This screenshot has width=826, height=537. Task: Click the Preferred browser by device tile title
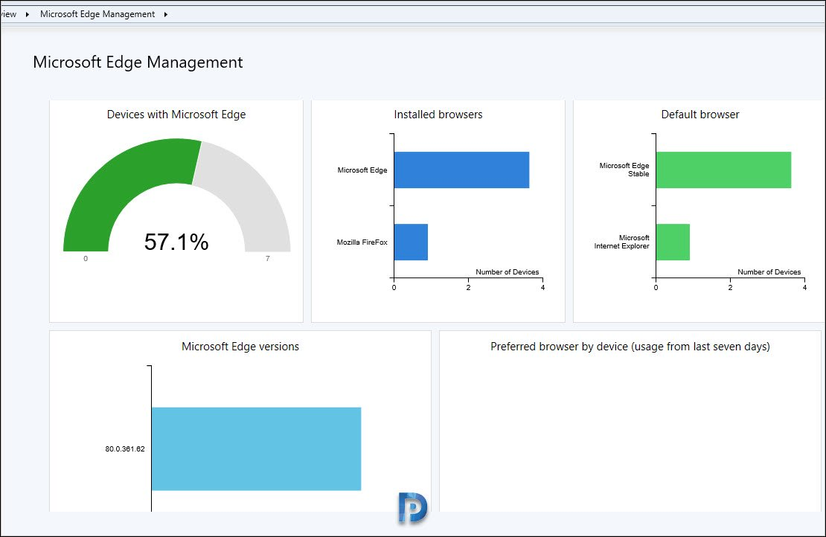630,347
